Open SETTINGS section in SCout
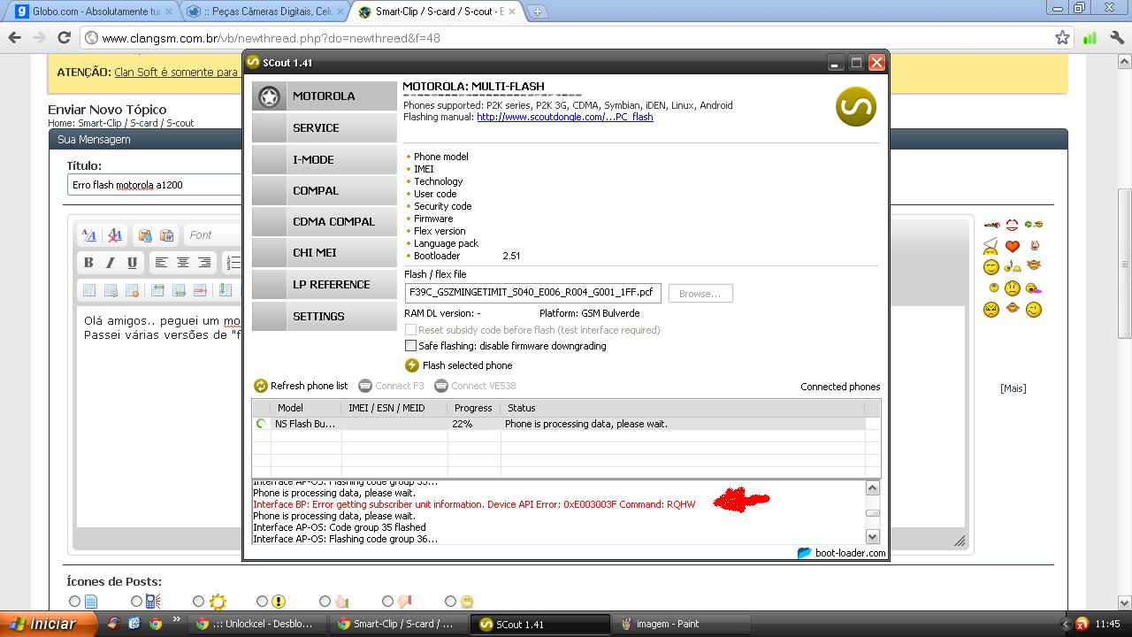This screenshot has width=1132, height=637. click(324, 316)
